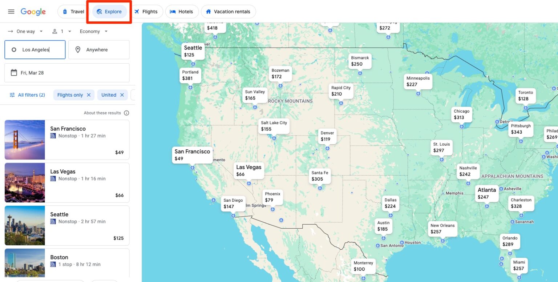558x282 pixels.
Task: Open the Fri, Mar 28 date picker
Action: (x=67, y=73)
